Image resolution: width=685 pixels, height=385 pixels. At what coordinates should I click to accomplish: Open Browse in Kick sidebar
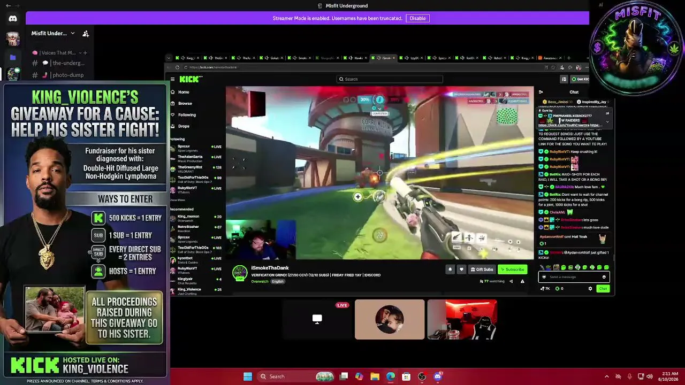(x=185, y=103)
